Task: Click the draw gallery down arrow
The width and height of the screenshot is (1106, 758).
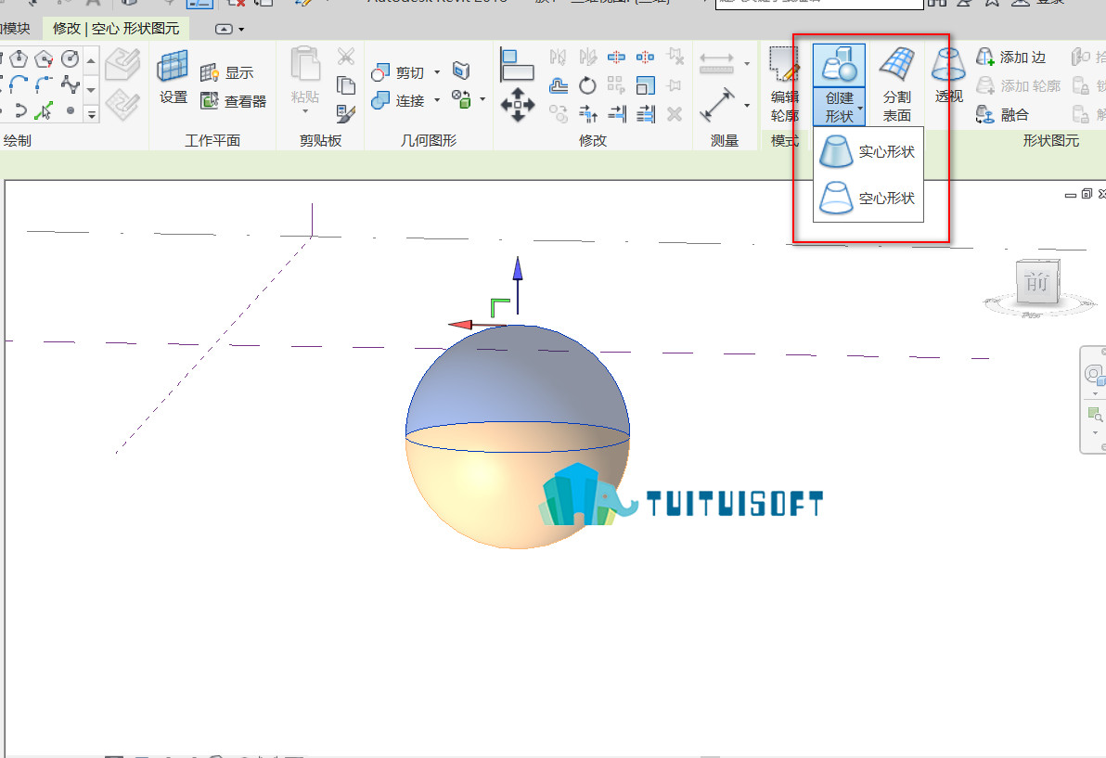Action: (91, 90)
